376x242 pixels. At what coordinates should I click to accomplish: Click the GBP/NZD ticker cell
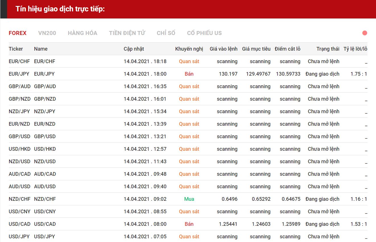click(20, 99)
